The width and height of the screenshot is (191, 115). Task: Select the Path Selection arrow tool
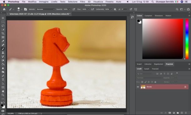(3, 84)
